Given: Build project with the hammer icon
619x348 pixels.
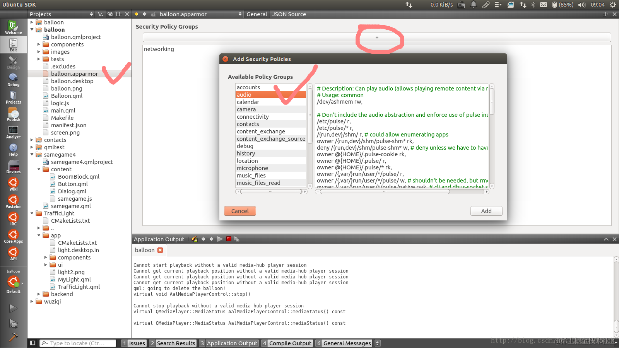Looking at the screenshot, I should point(14,337).
